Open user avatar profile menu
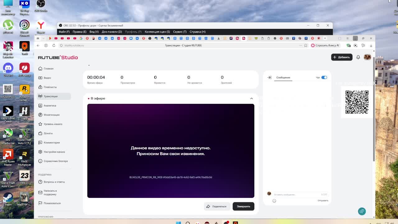 click(x=367, y=57)
